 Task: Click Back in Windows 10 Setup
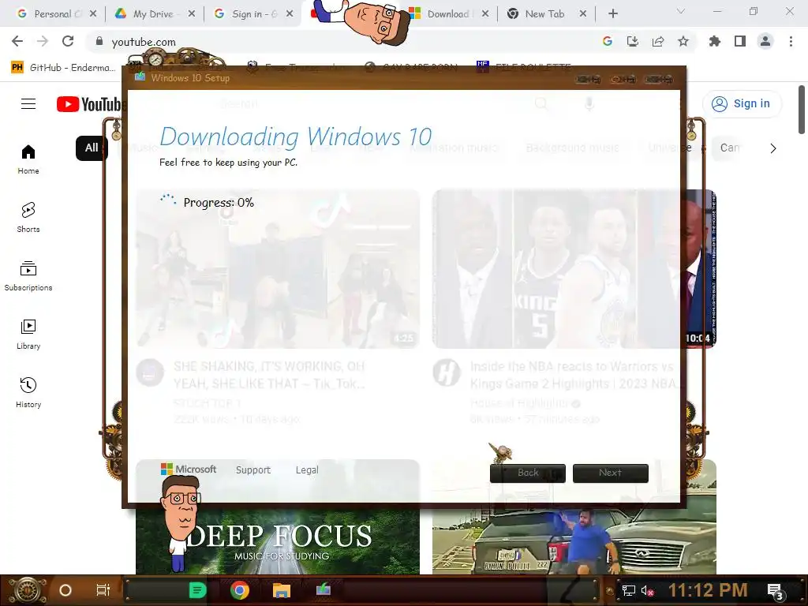[528, 473]
